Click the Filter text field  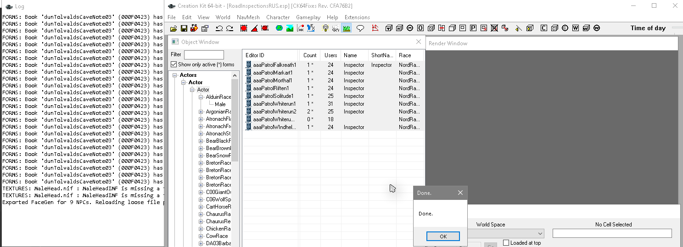tap(204, 55)
